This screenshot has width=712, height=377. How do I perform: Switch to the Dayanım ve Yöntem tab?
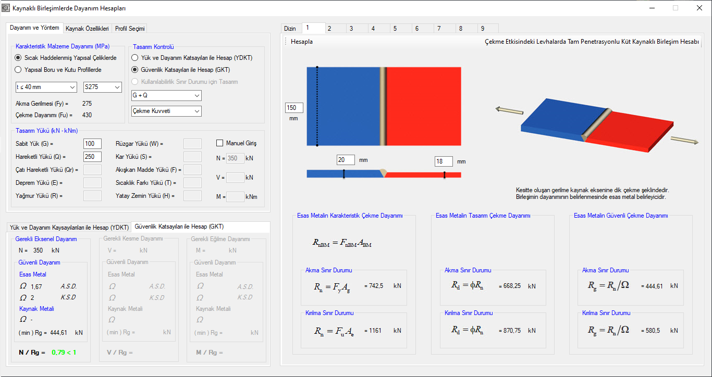34,28
